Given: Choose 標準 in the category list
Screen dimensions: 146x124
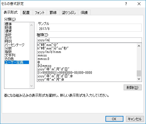Looking at the screenshot, I should (x=17, y=24).
